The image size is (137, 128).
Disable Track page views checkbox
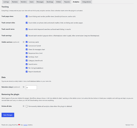[x=27, y=16]
